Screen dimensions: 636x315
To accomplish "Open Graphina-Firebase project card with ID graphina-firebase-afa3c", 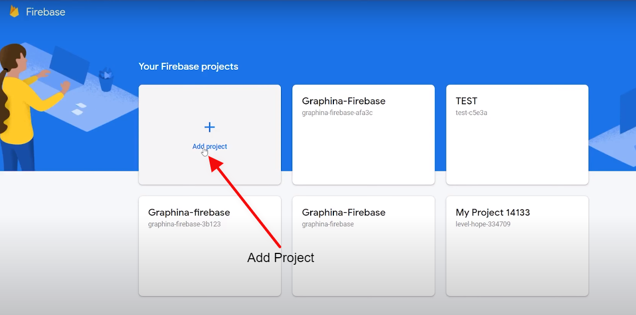I will (364, 135).
